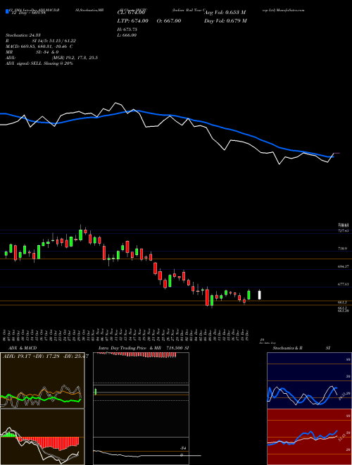Click the blue 12 Day SMA legend square
The image size is (352, 465).
click(7, 11)
